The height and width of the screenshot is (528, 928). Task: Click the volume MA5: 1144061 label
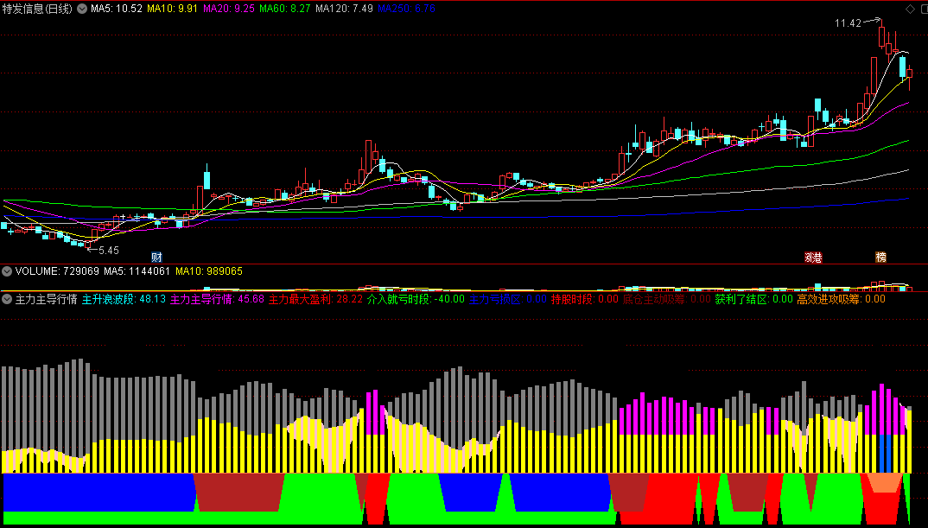click(x=137, y=271)
